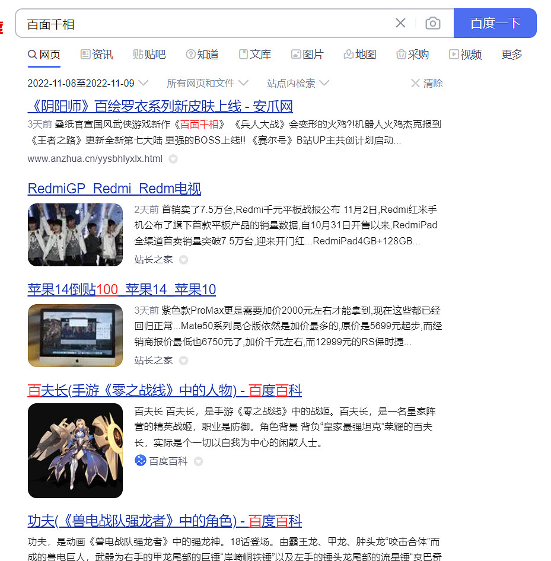Click the 采购 tab icon

(x=400, y=54)
